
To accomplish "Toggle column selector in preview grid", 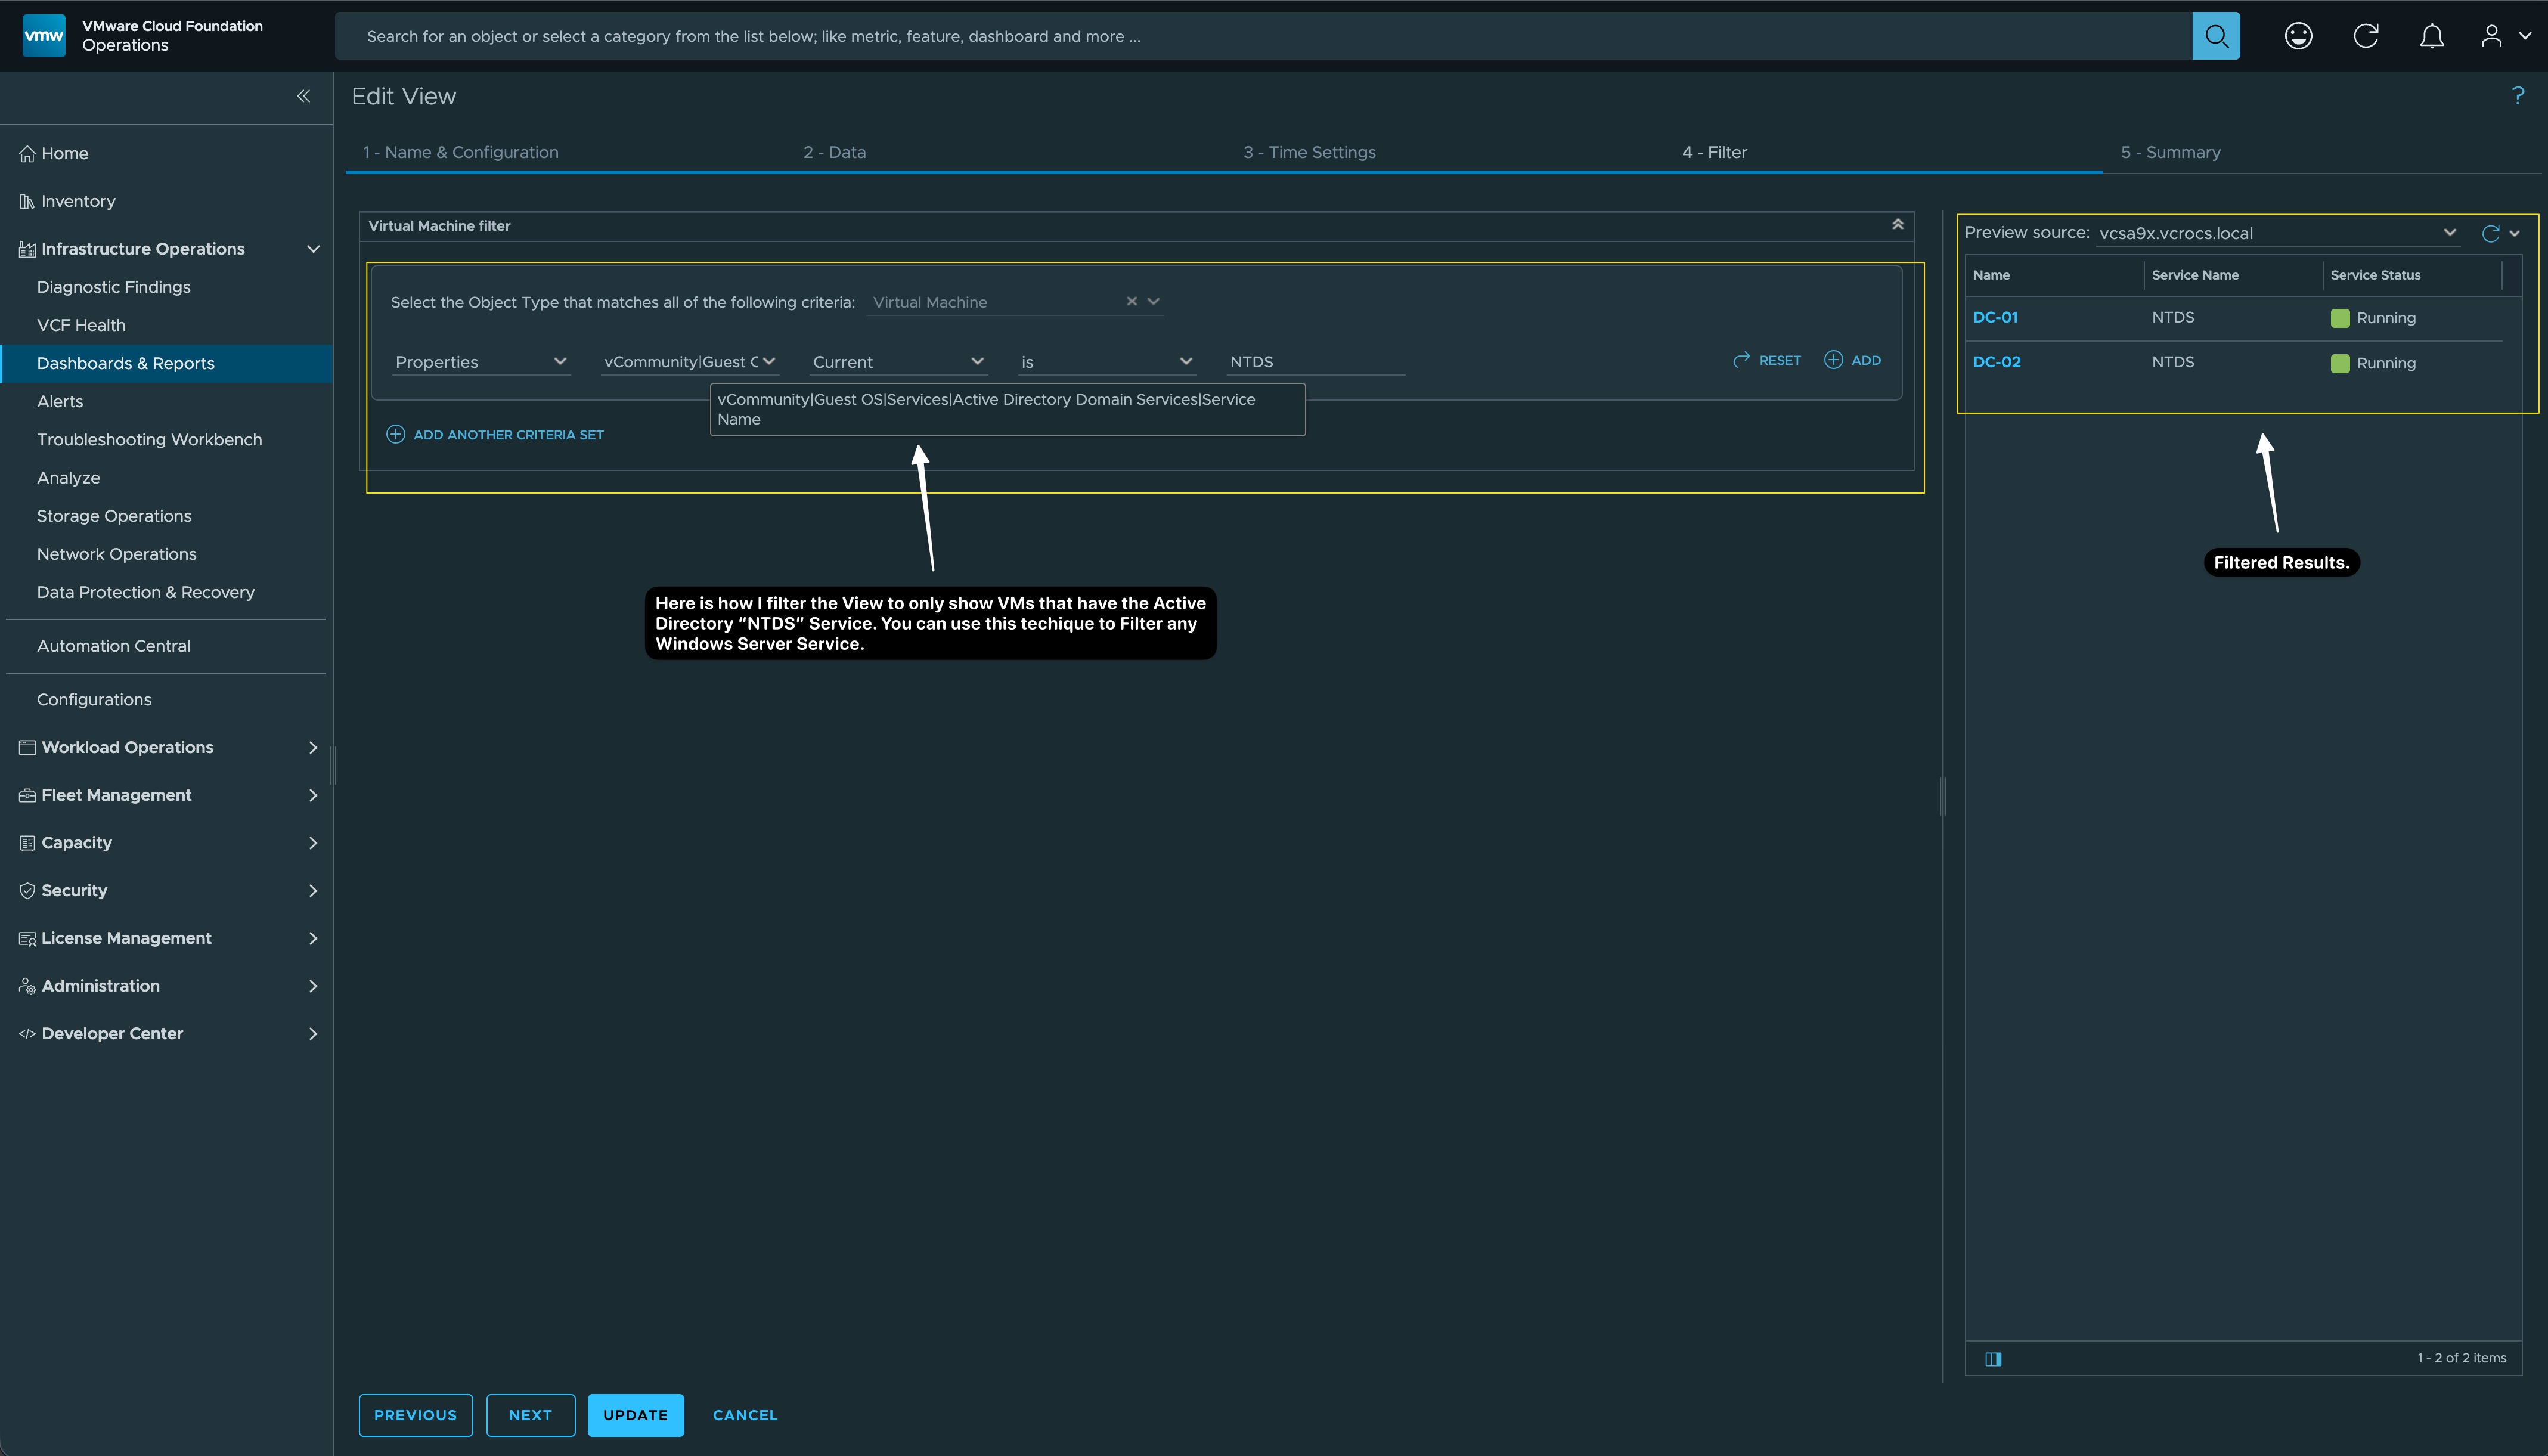I will (x=1992, y=1358).
